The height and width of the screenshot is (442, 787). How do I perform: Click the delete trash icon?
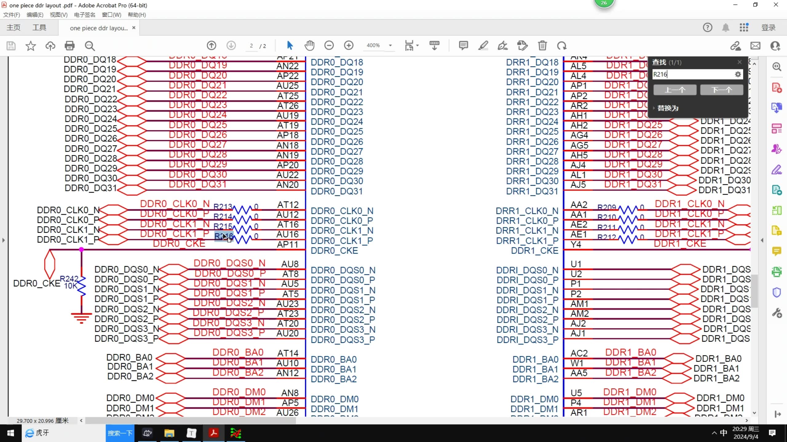pos(542,46)
